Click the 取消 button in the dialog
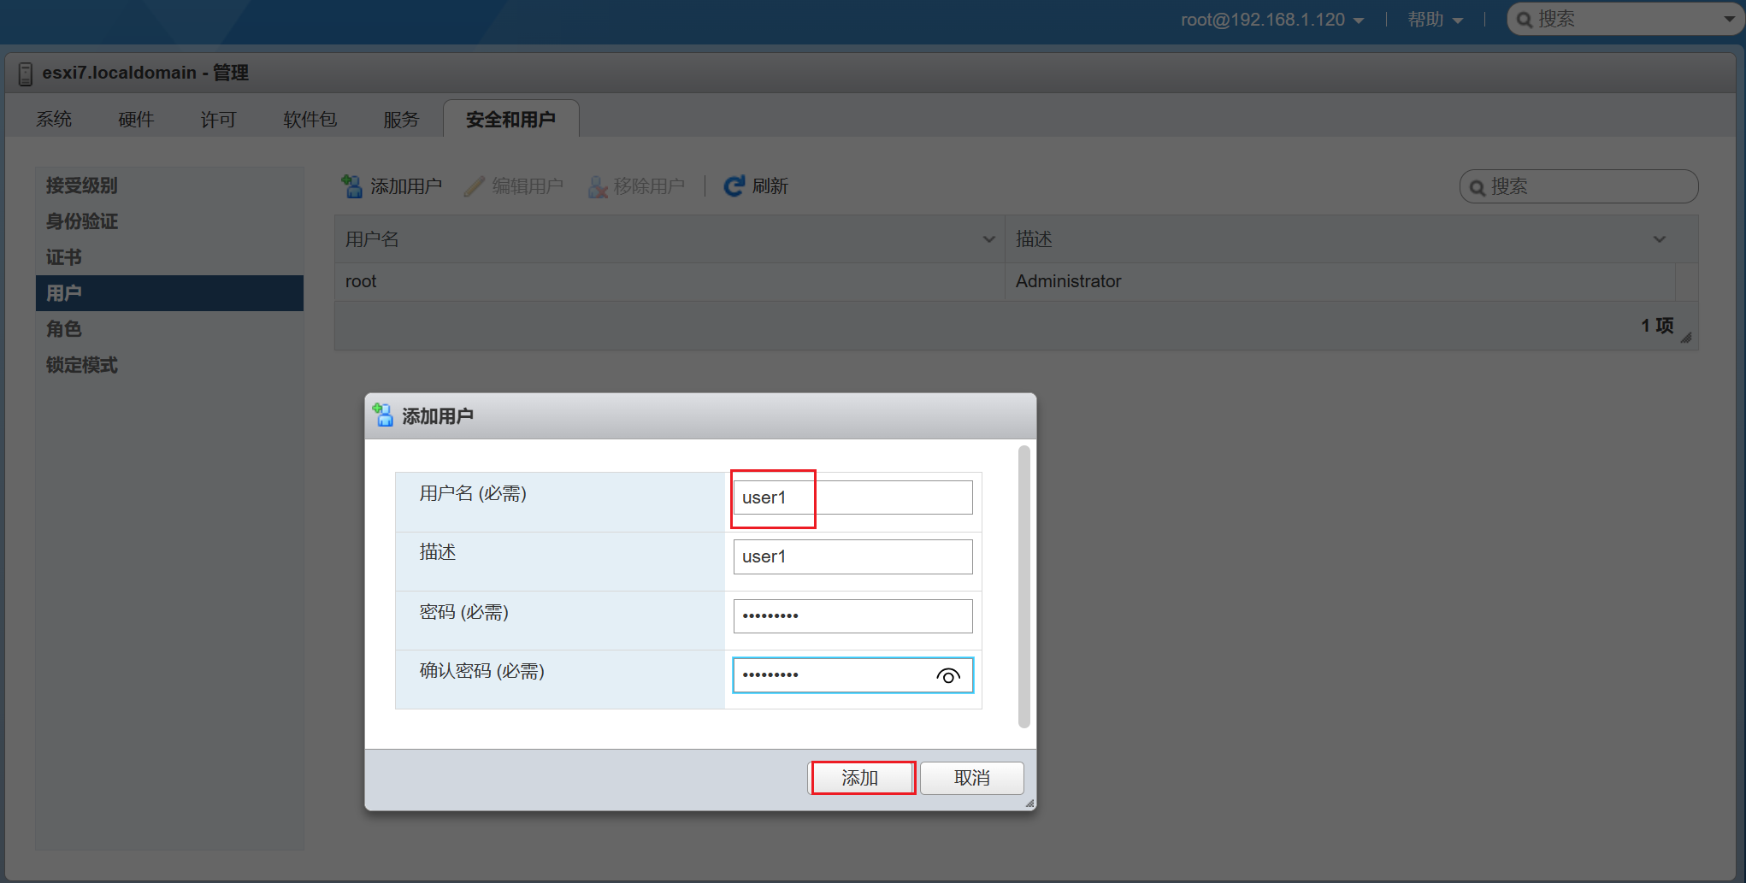1746x883 pixels. click(x=972, y=778)
